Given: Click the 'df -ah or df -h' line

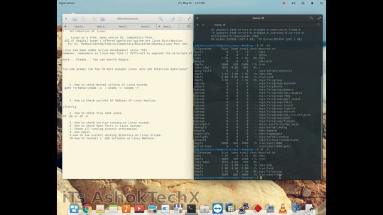Looking at the screenshot, I should [75, 116].
